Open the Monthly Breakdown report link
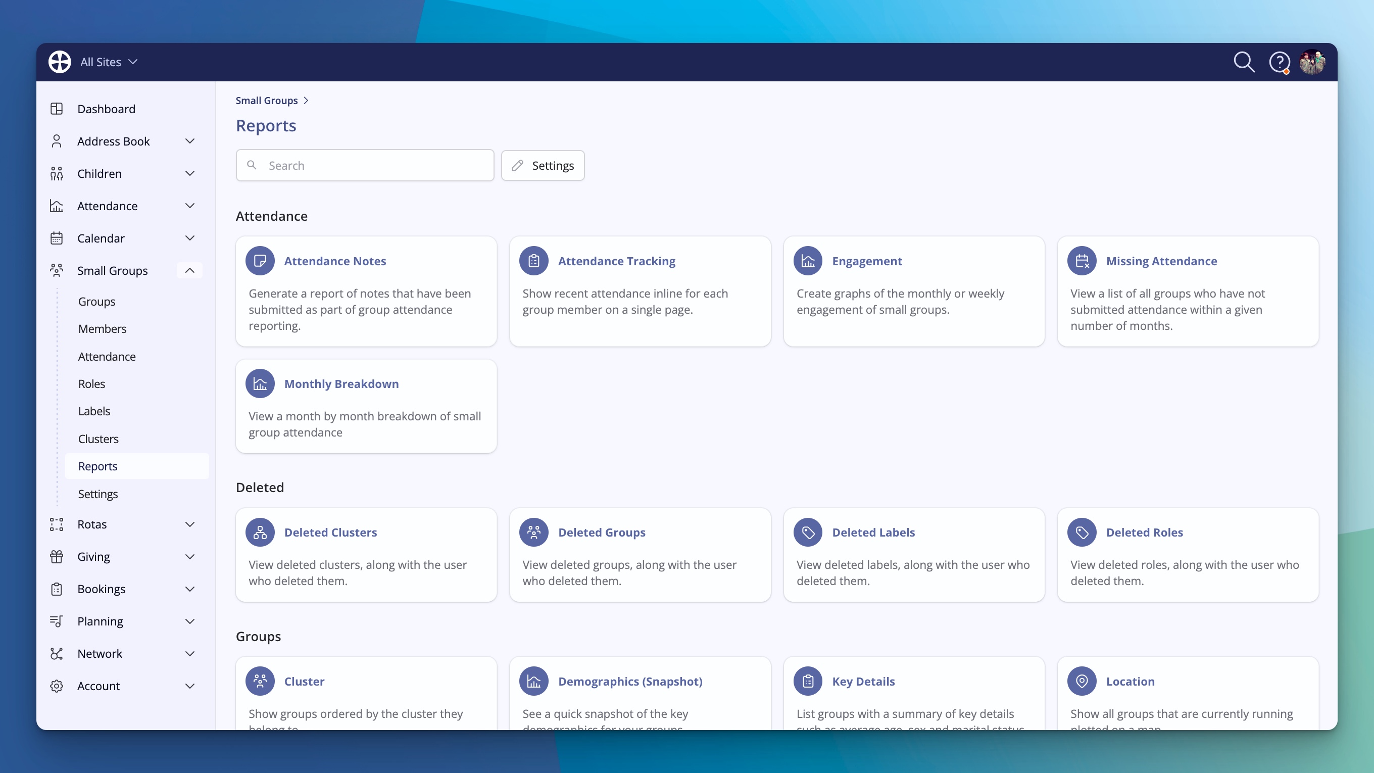Screen dimensions: 1374x773 (x=341, y=383)
